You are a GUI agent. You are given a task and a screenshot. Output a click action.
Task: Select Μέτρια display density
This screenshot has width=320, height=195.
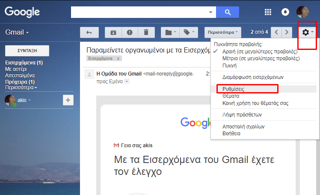coord(261,58)
